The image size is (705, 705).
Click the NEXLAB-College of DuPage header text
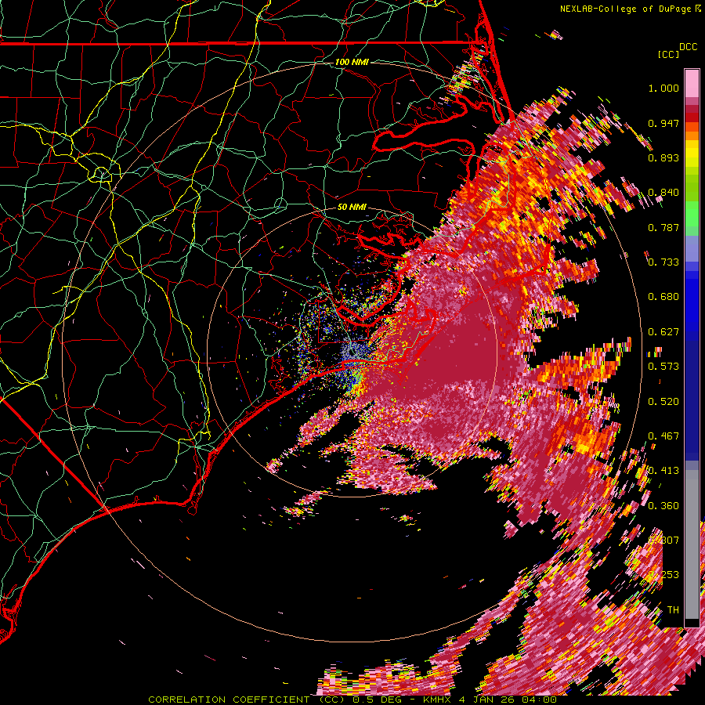click(x=630, y=9)
